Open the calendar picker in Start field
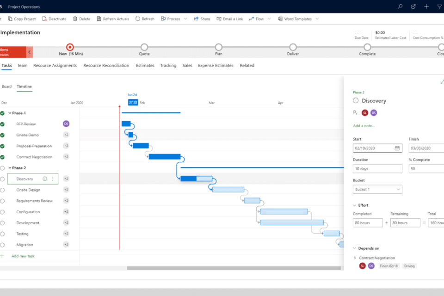The height and width of the screenshot is (296, 444). tap(397, 148)
